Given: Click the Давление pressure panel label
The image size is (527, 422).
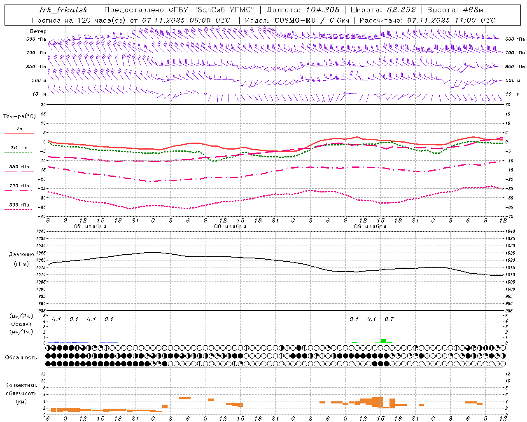Looking at the screenshot, I should click(x=21, y=255).
